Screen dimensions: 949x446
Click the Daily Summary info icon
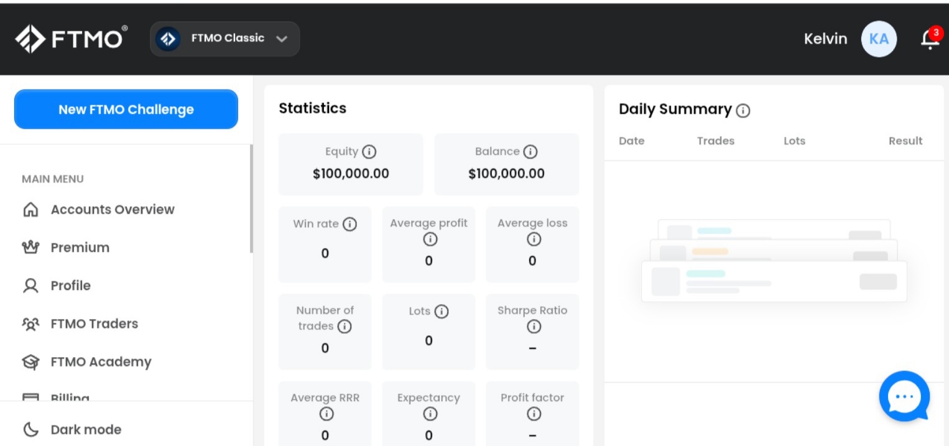[x=743, y=111]
